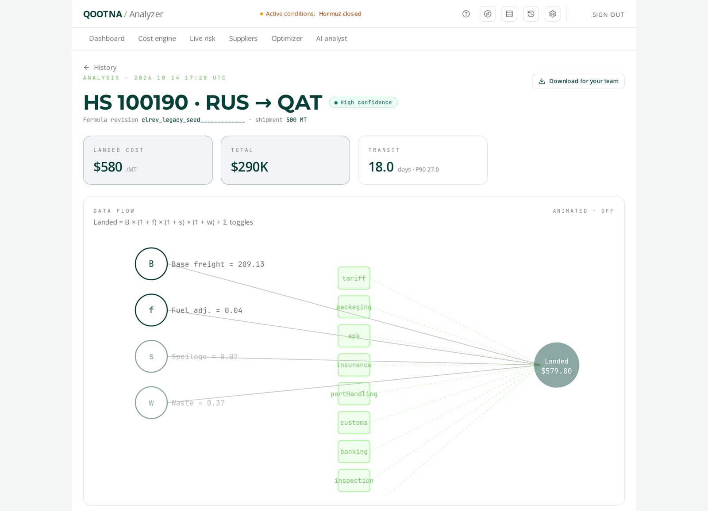Switch the ANIMATED OFF flow setting
Screen dimensions: 708x511
583,211
